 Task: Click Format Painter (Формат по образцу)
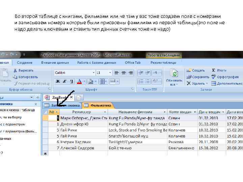pyautogui.click(x=31, y=84)
